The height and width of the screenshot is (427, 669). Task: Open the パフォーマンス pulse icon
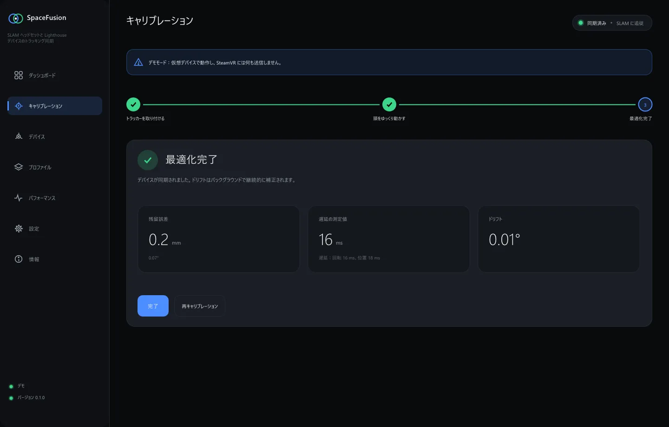pos(19,198)
